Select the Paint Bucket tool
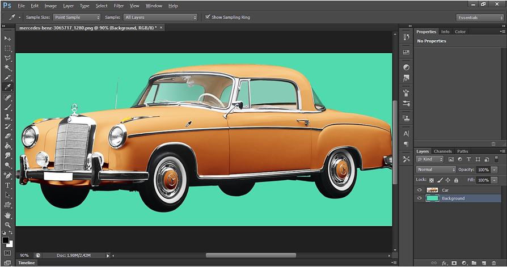The width and height of the screenshot is (507, 267). 7,146
